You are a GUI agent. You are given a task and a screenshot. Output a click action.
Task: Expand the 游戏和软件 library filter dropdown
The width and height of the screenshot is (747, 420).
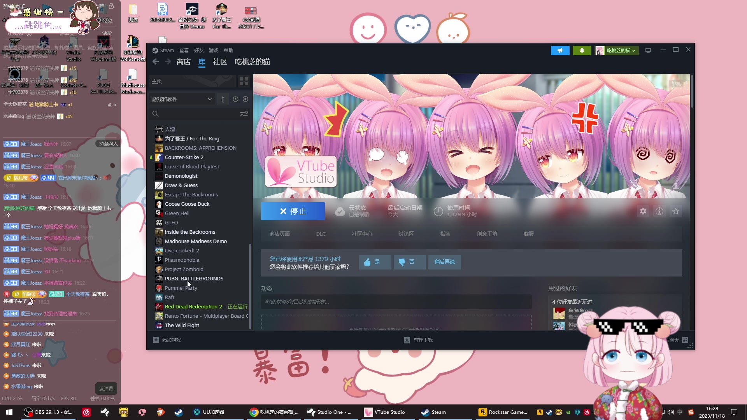182,99
